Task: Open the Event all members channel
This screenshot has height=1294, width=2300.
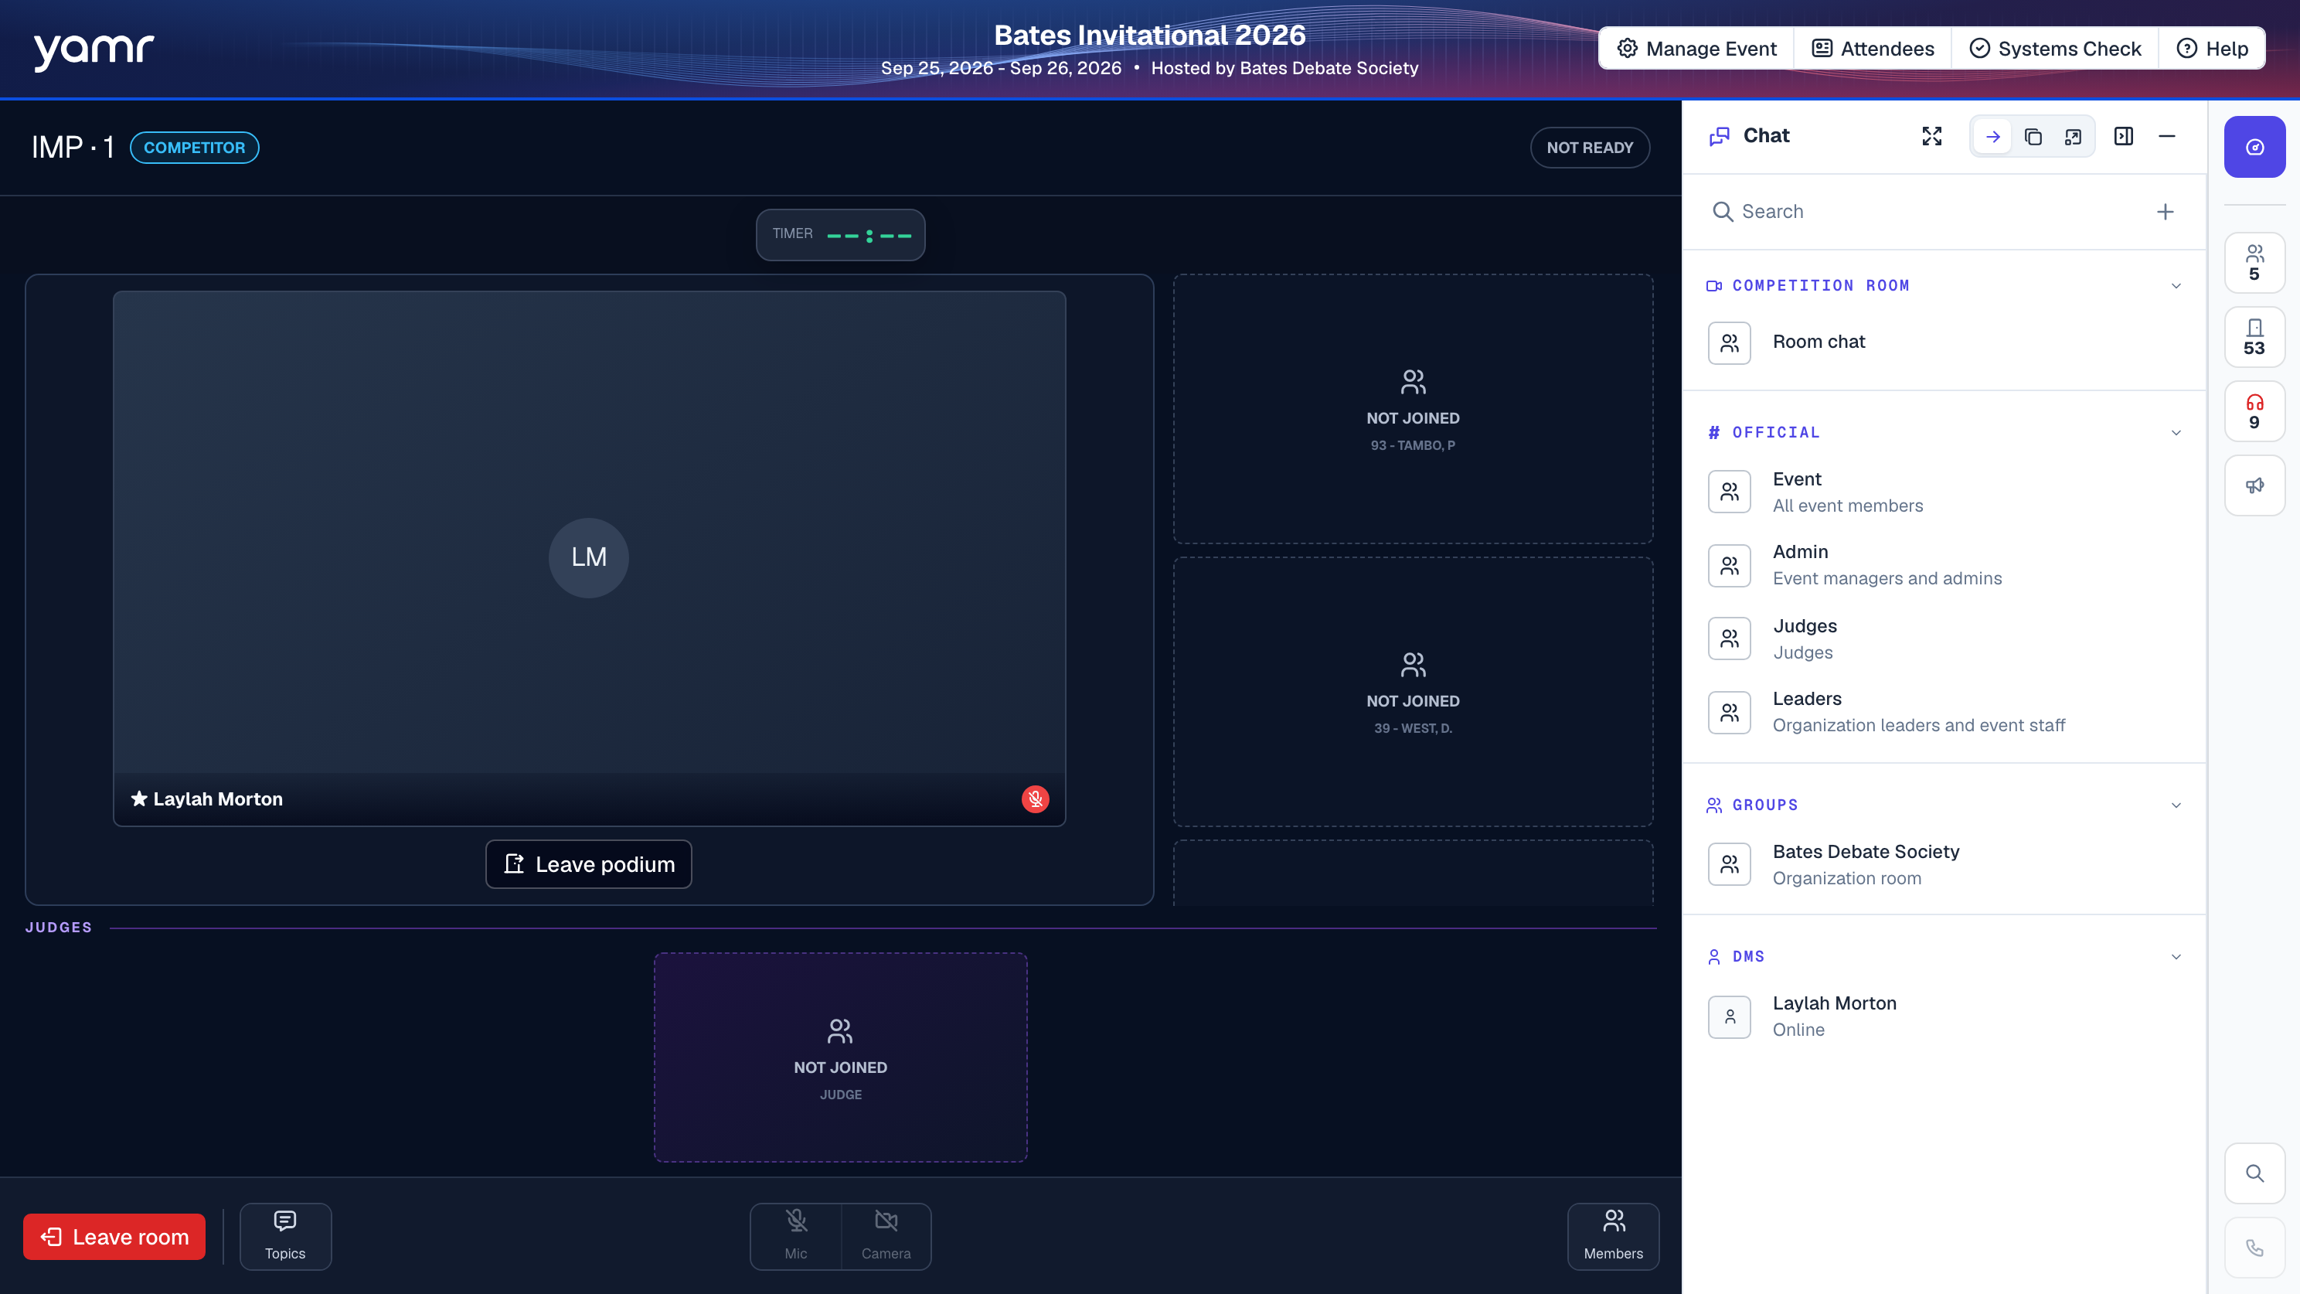Action: (1944, 492)
